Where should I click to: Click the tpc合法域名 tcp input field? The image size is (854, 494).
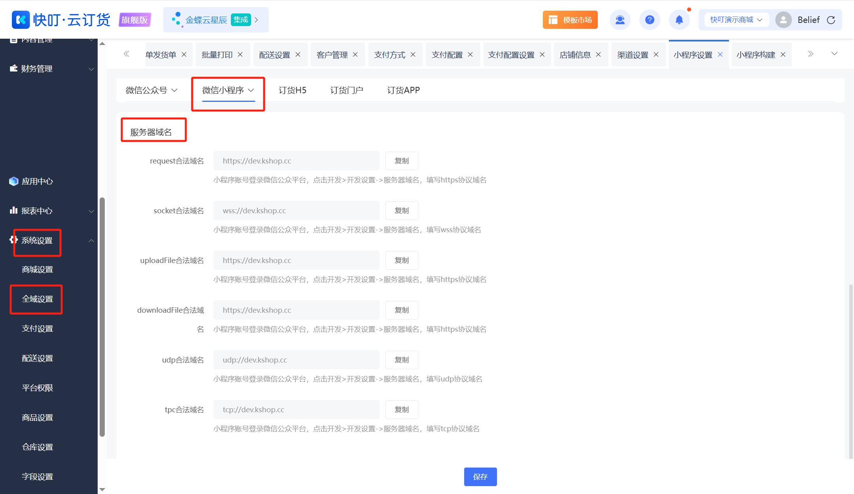click(297, 409)
